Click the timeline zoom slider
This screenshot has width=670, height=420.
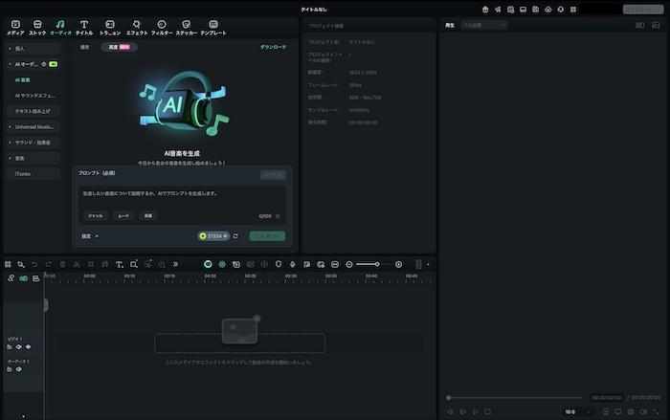tap(376, 264)
